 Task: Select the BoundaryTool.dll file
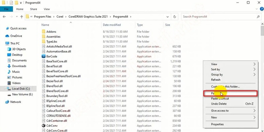(x=57, y=96)
